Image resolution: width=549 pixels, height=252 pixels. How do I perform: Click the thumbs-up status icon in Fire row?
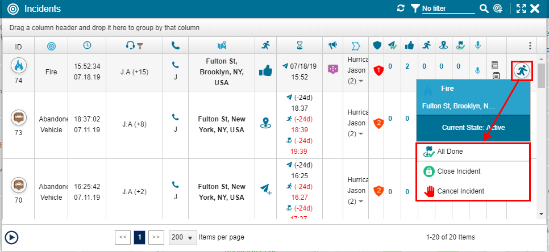pyautogui.click(x=265, y=70)
